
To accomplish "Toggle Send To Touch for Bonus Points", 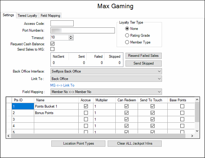I will pos(153,113).
